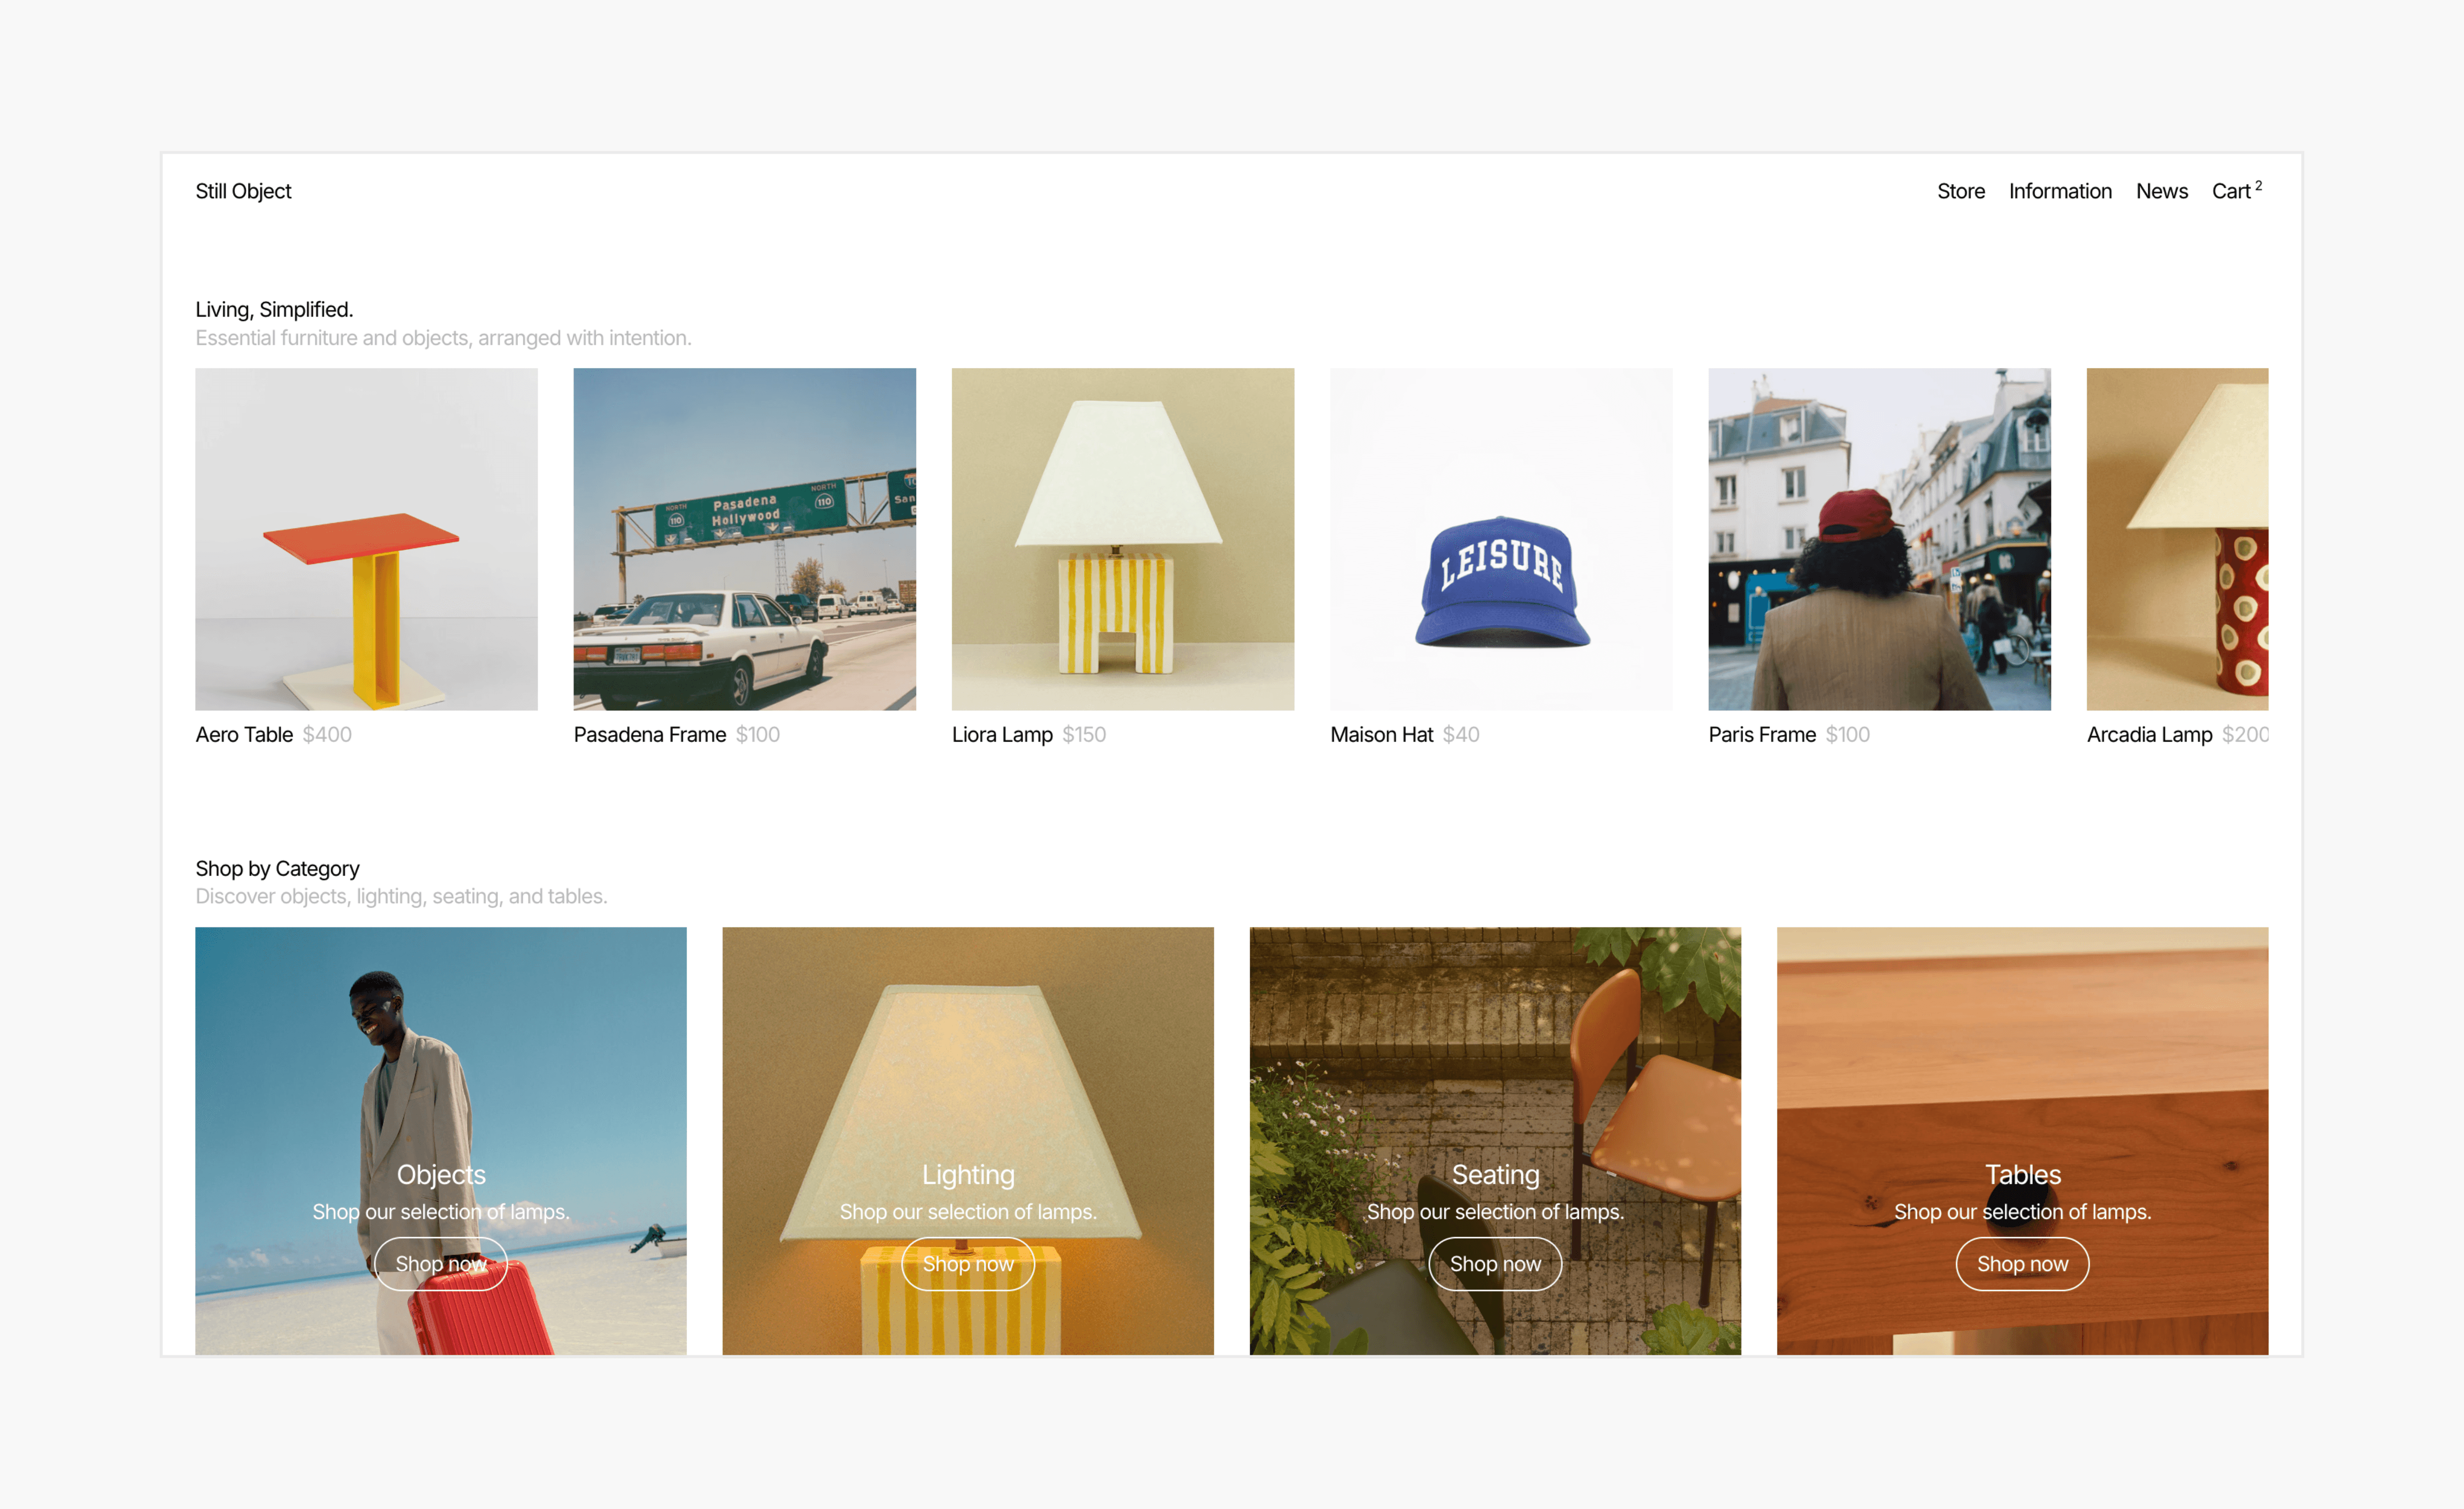Click the Living, Simplified. heading

click(274, 310)
